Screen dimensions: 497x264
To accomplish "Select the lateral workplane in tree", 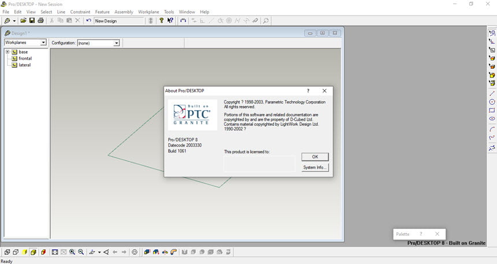I will [24, 65].
